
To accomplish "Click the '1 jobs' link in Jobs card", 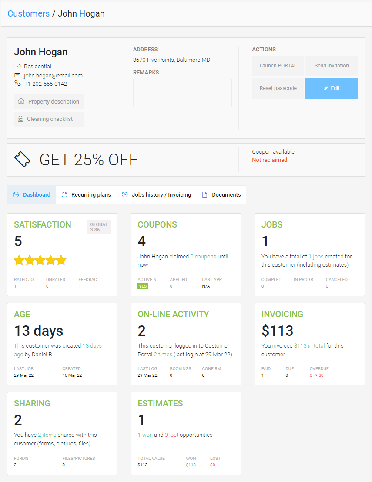I will (318, 257).
